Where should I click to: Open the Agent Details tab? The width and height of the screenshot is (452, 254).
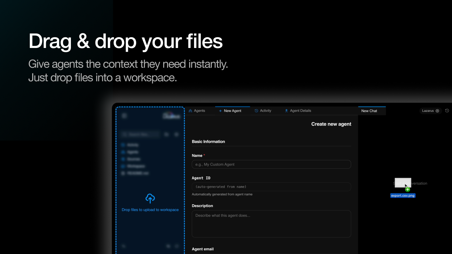[x=300, y=111]
